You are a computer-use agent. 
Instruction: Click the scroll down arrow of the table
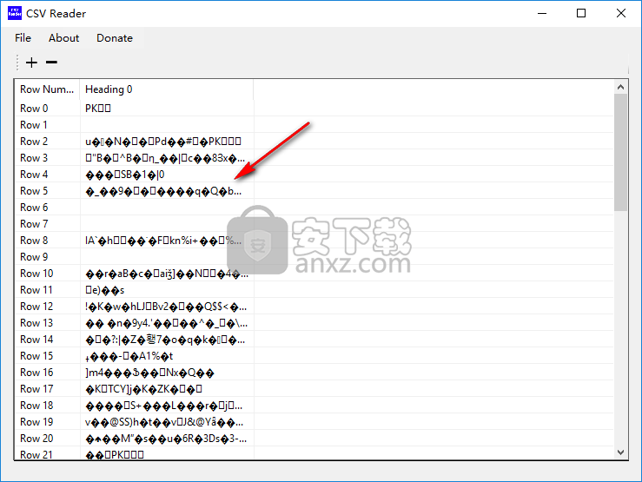coord(620,452)
